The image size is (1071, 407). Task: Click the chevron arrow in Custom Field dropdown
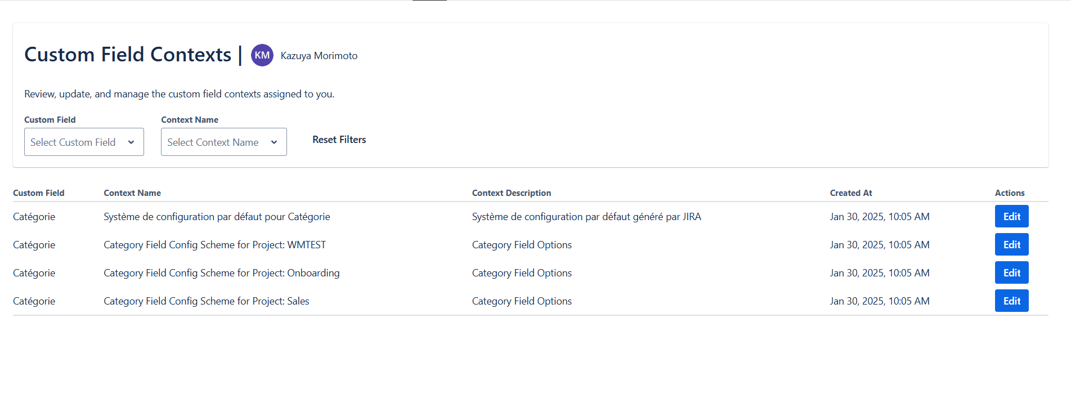(131, 142)
